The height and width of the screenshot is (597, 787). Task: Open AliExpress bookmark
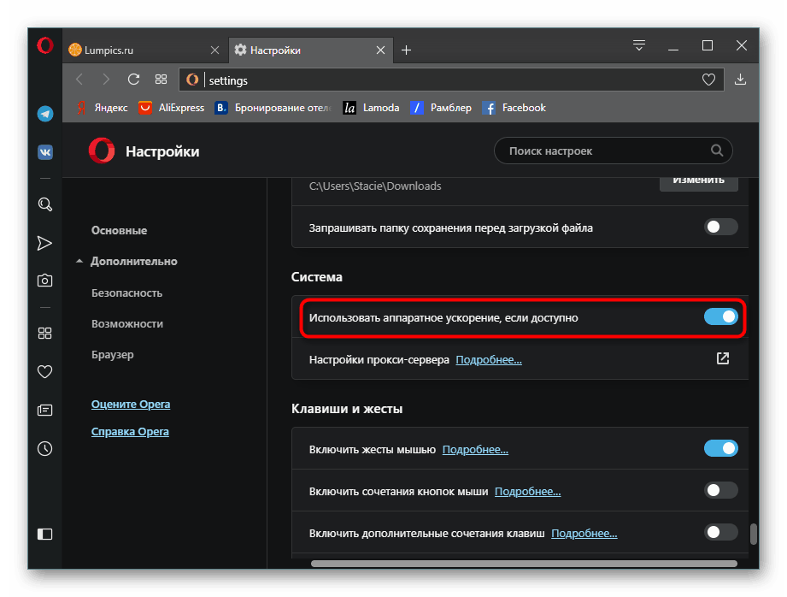point(172,108)
